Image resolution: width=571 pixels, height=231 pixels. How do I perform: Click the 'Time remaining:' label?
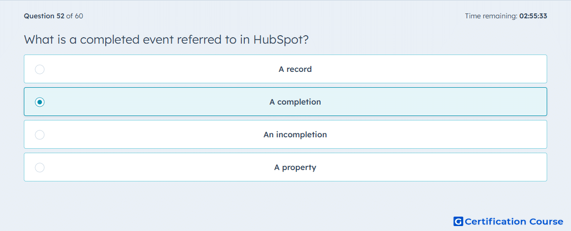point(491,16)
